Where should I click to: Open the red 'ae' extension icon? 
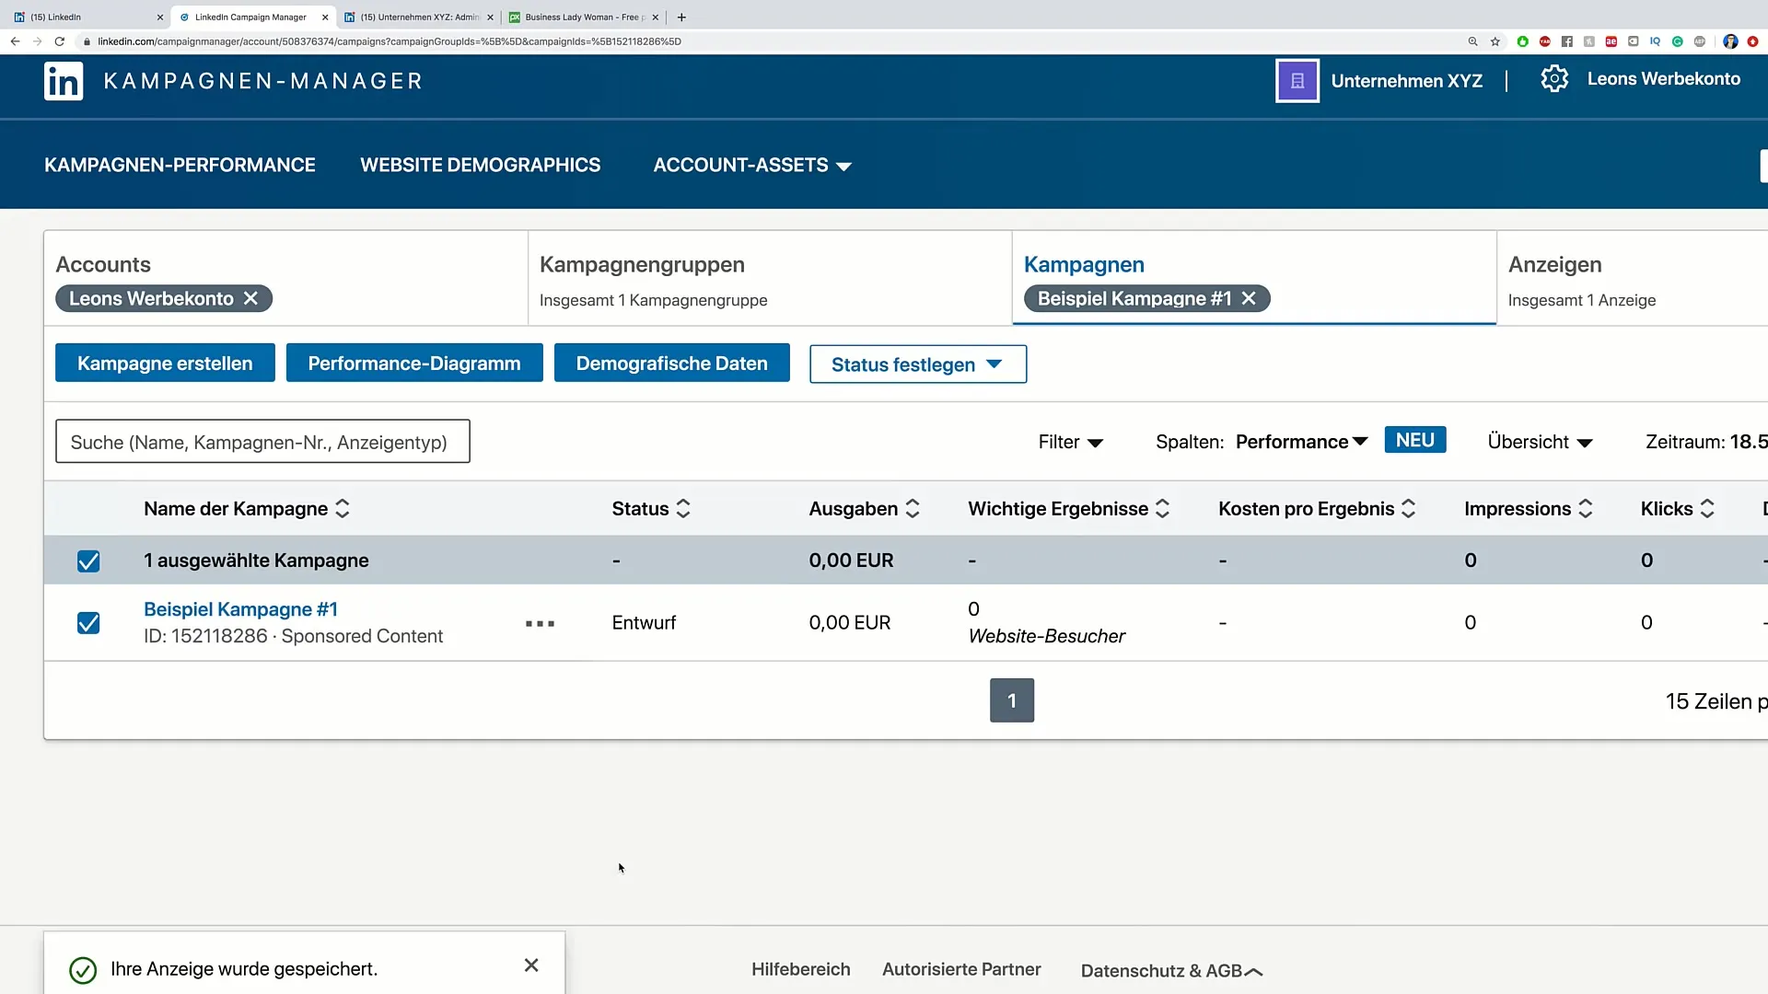pos(1611,41)
